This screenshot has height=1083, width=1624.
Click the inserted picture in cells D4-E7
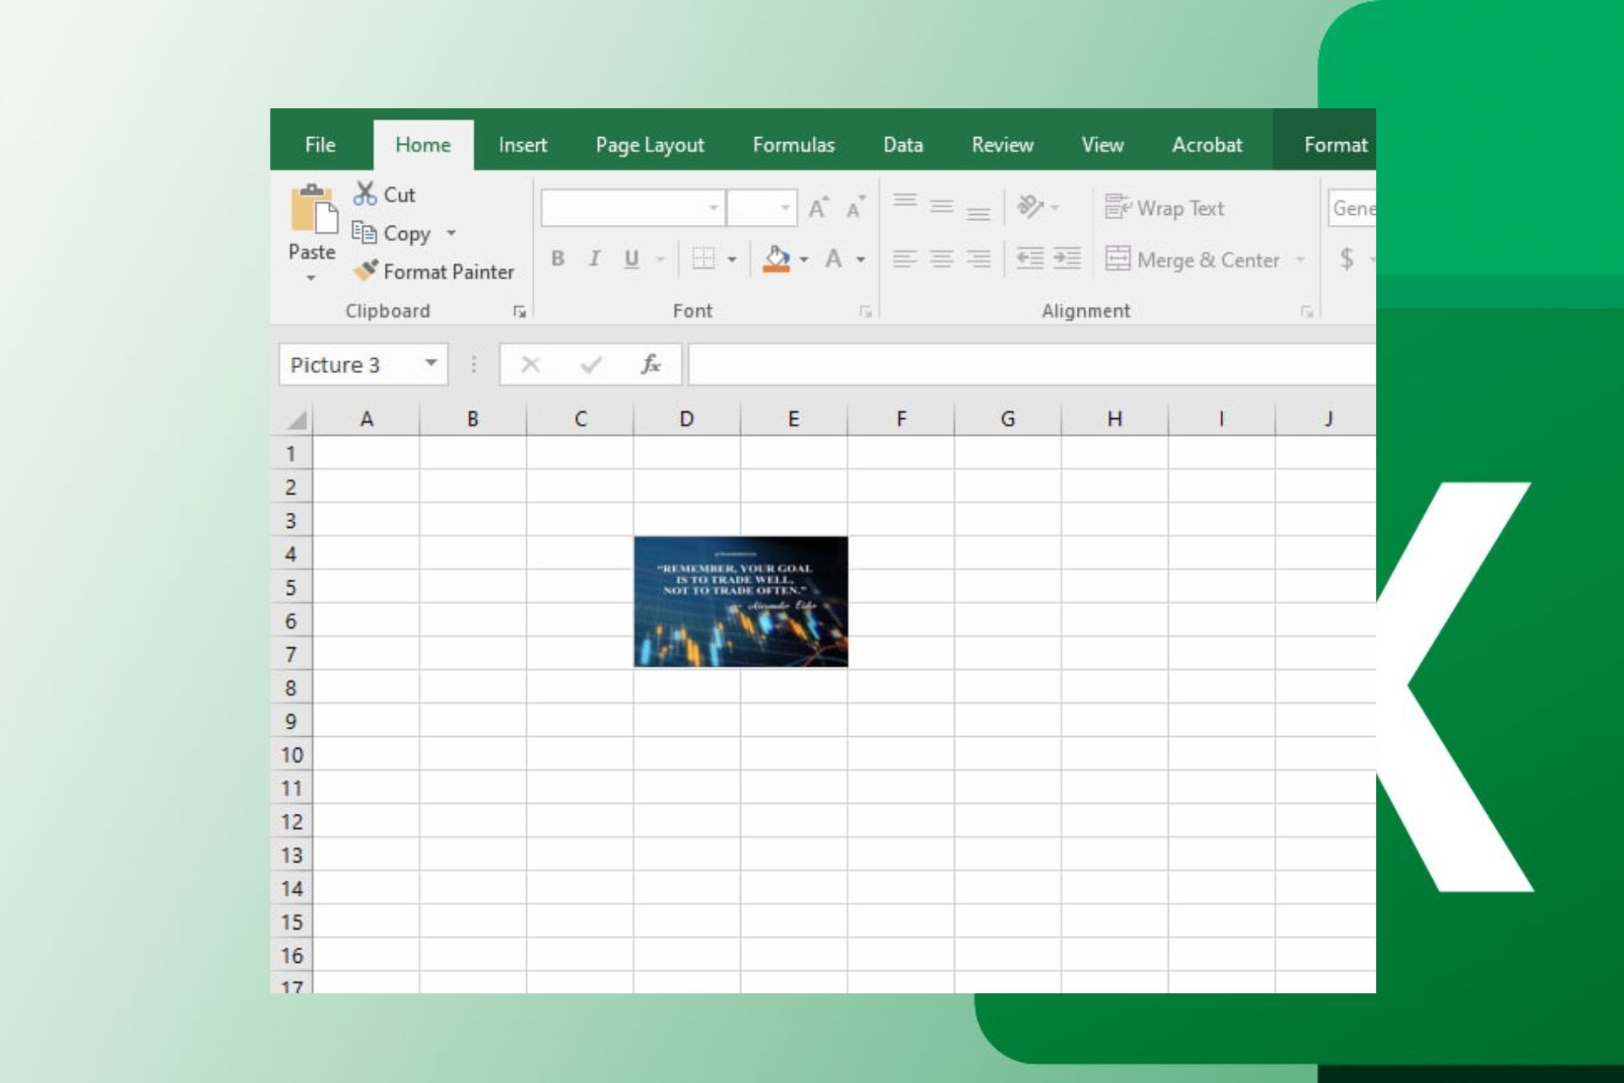pyautogui.click(x=739, y=601)
